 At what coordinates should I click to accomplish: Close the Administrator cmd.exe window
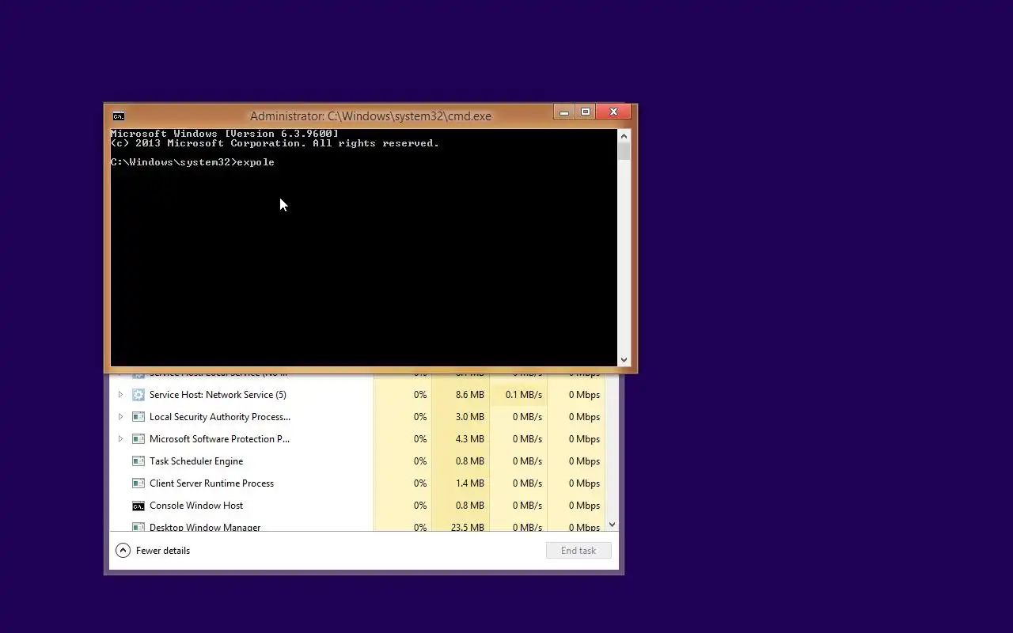(613, 112)
